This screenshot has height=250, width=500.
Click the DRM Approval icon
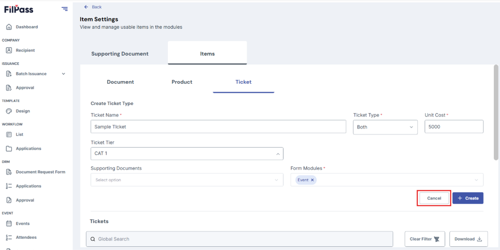click(9, 200)
